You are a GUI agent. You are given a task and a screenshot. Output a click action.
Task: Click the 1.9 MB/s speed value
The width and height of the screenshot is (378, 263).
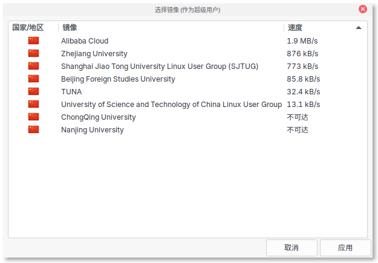(x=302, y=41)
